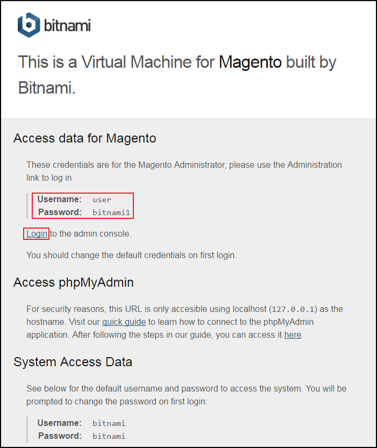
Task: Click the Access data for Magento heading
Action: click(85, 138)
